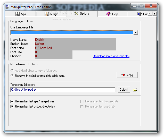Click the Font Size value 8

click(x=36, y=52)
